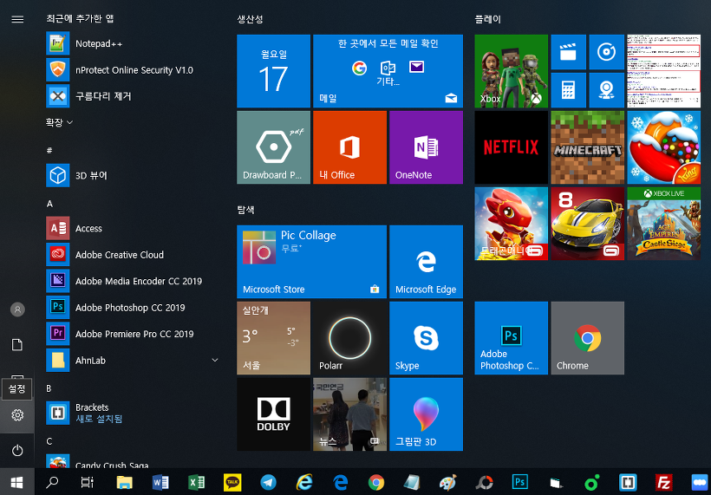Viewport: 711px width, 495px height.
Task: Open the gray Chrome tile
Action: (587, 338)
